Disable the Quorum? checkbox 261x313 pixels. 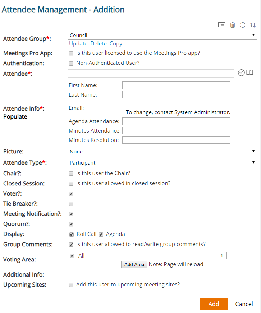71,224
